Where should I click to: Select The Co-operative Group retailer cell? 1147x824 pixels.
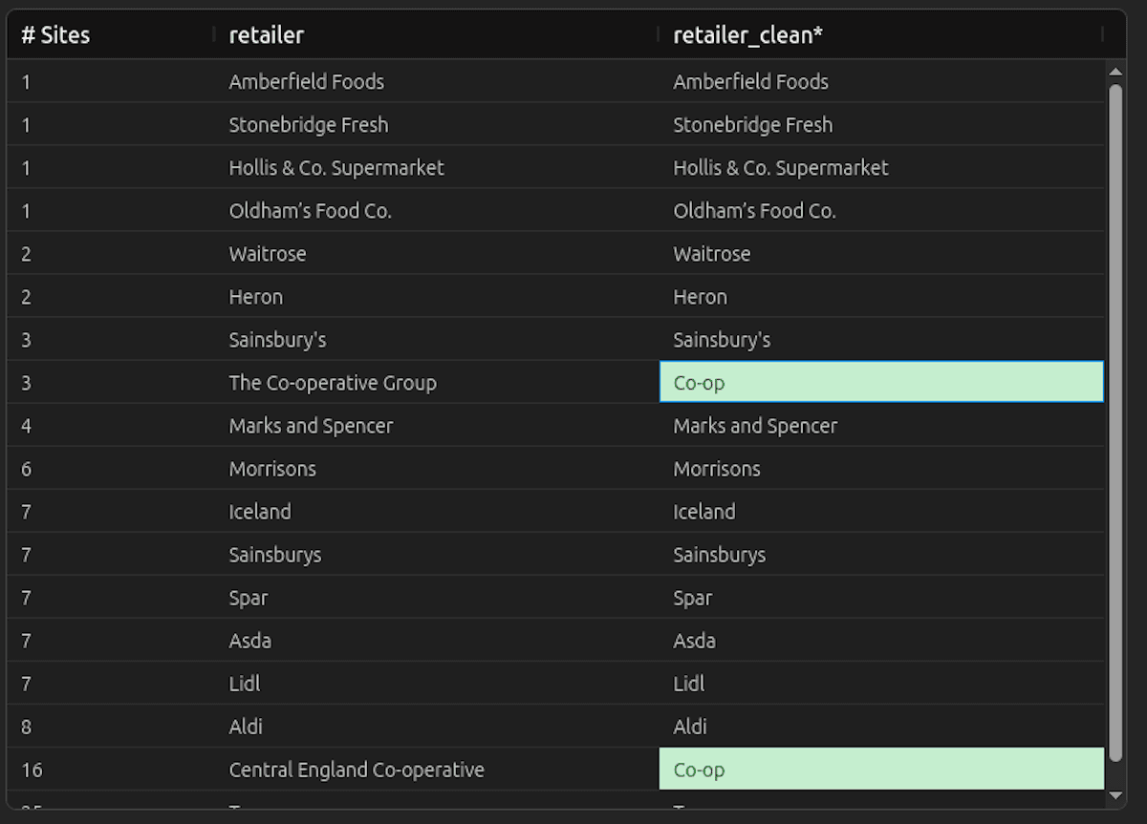click(x=333, y=382)
